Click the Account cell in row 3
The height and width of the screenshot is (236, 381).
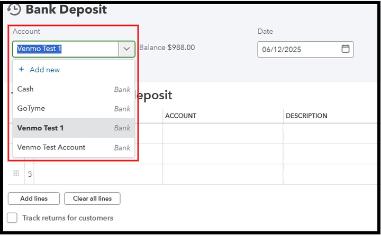[222, 174]
